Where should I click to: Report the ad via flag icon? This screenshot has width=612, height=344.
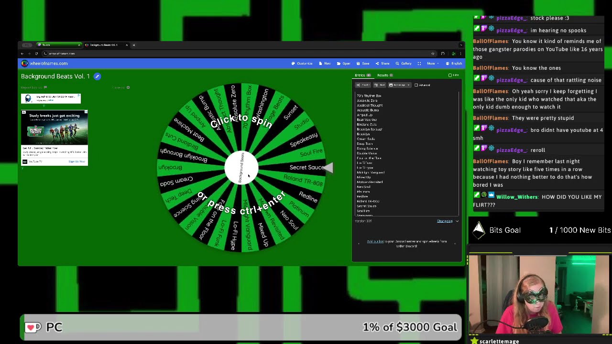[45, 87]
